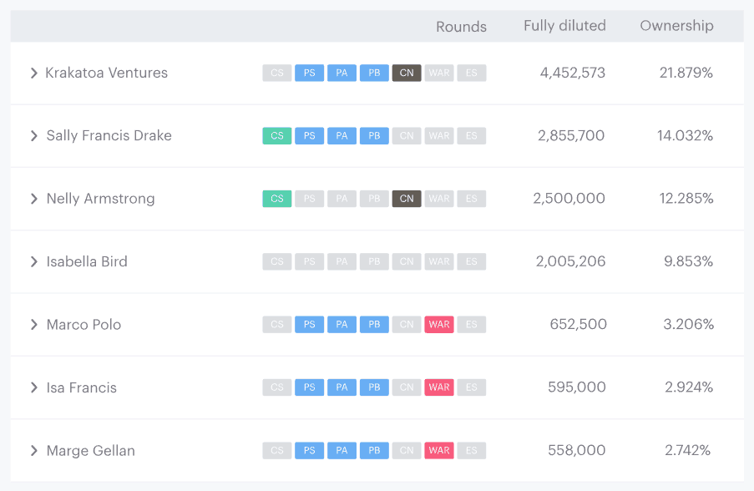Click Nelly Armstrong's 12.285% ownership value
Viewport: 754px width, 491px height.
(x=685, y=199)
